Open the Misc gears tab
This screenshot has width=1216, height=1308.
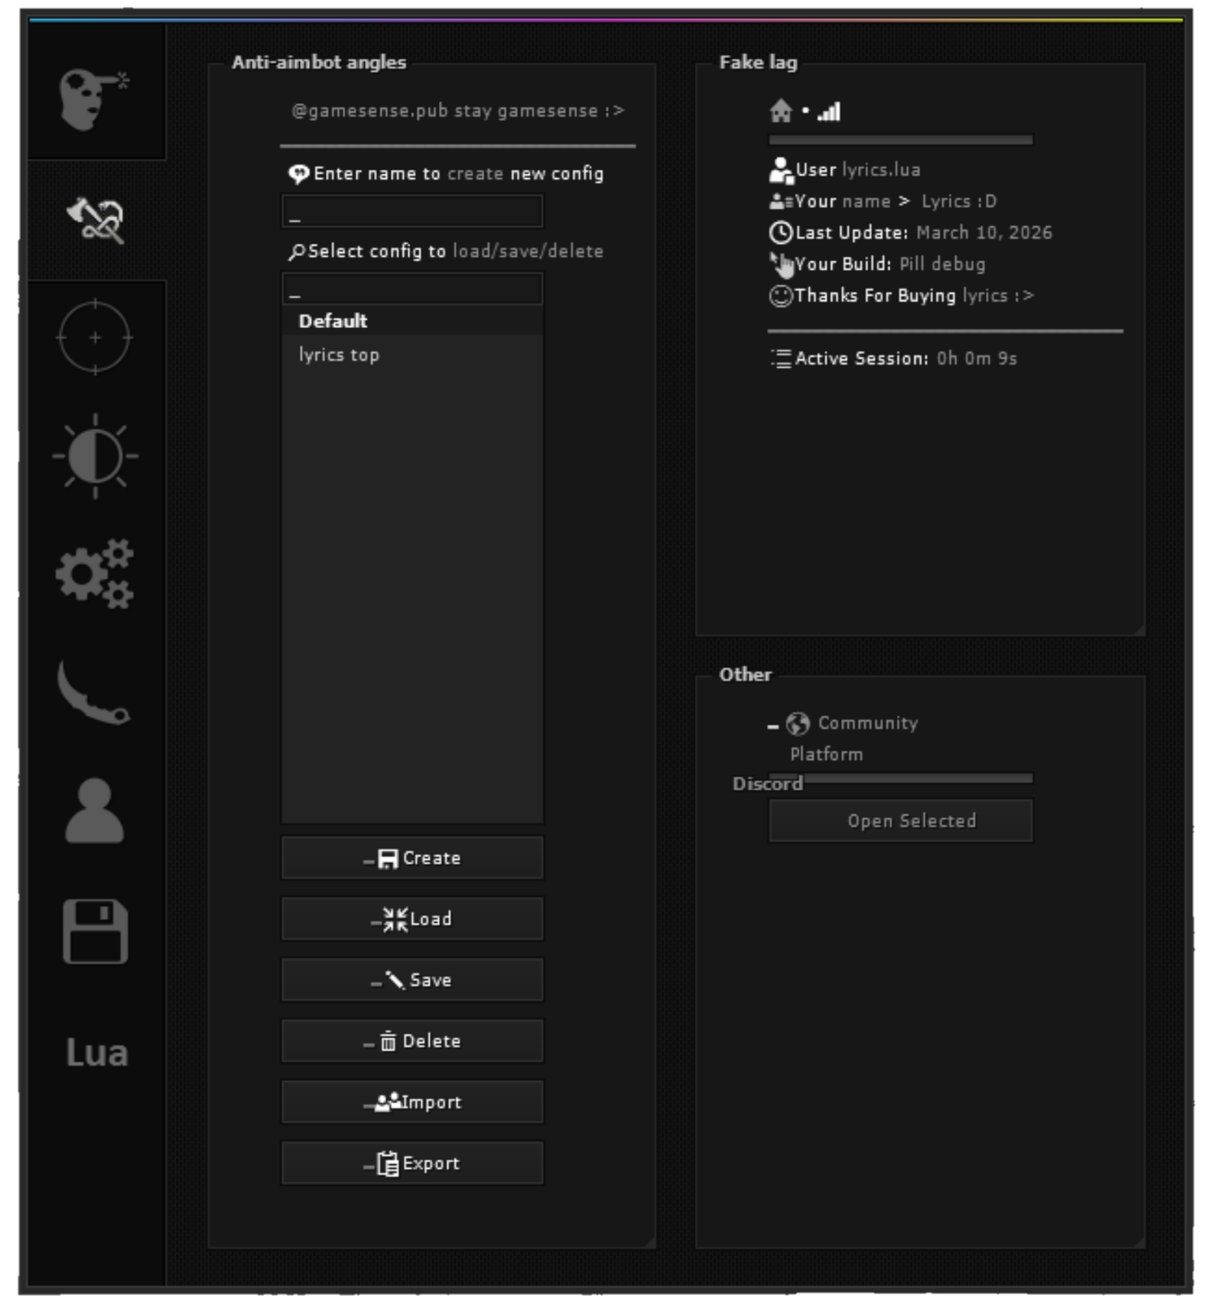click(95, 574)
